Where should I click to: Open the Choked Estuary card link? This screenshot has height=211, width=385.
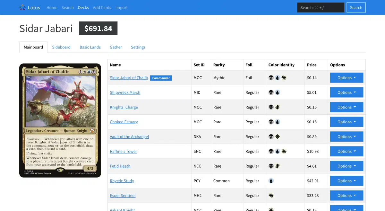(124, 122)
